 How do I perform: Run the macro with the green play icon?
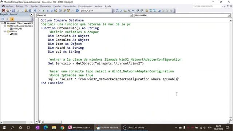point(44,11)
